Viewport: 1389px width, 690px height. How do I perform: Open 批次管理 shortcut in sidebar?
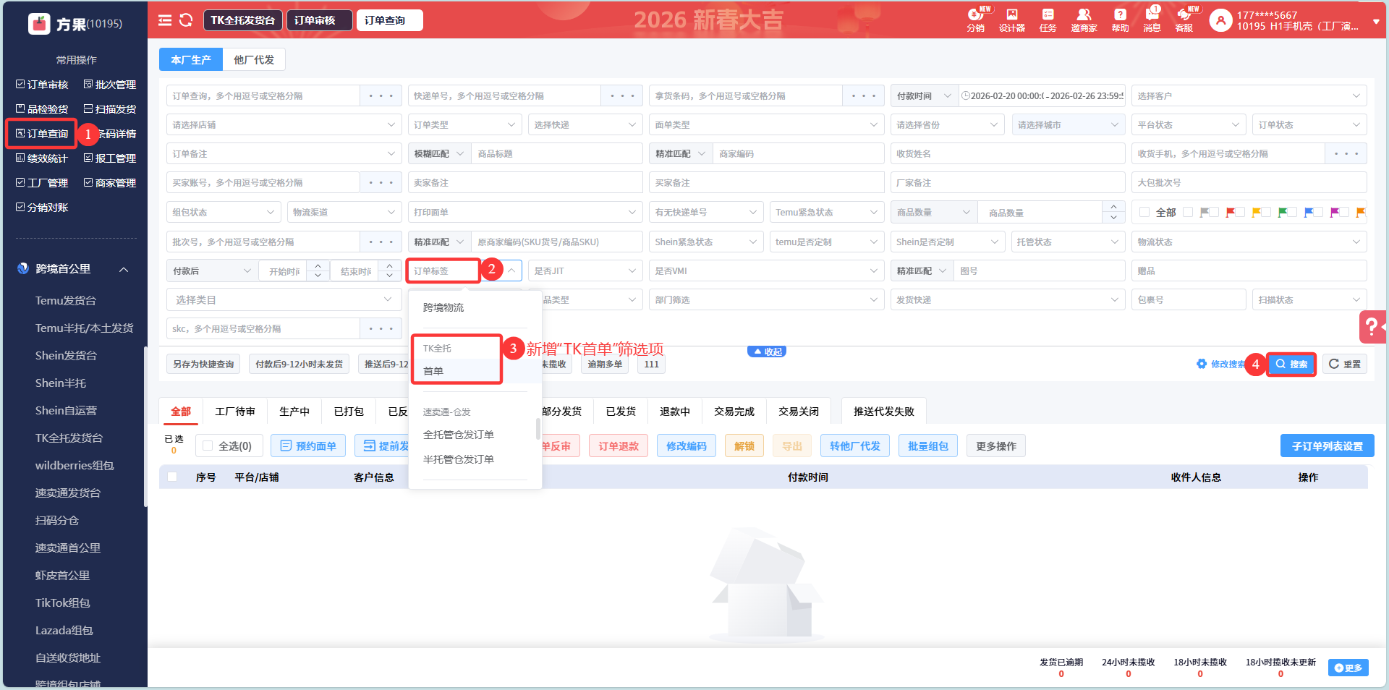pyautogui.click(x=110, y=85)
